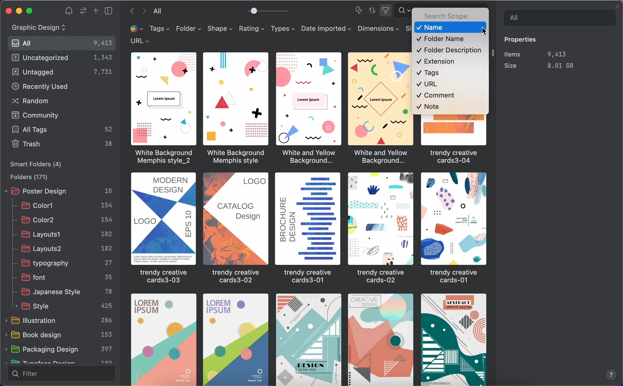Select the Color2 folder
The height and width of the screenshot is (386, 623).
pyautogui.click(x=62, y=220)
